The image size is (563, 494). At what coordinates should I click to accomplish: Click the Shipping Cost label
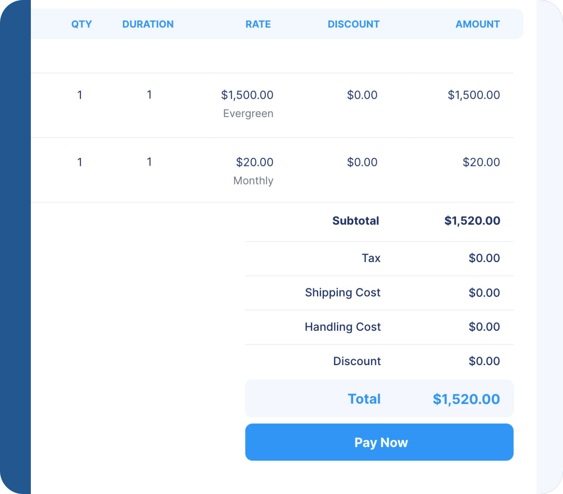[x=343, y=293]
